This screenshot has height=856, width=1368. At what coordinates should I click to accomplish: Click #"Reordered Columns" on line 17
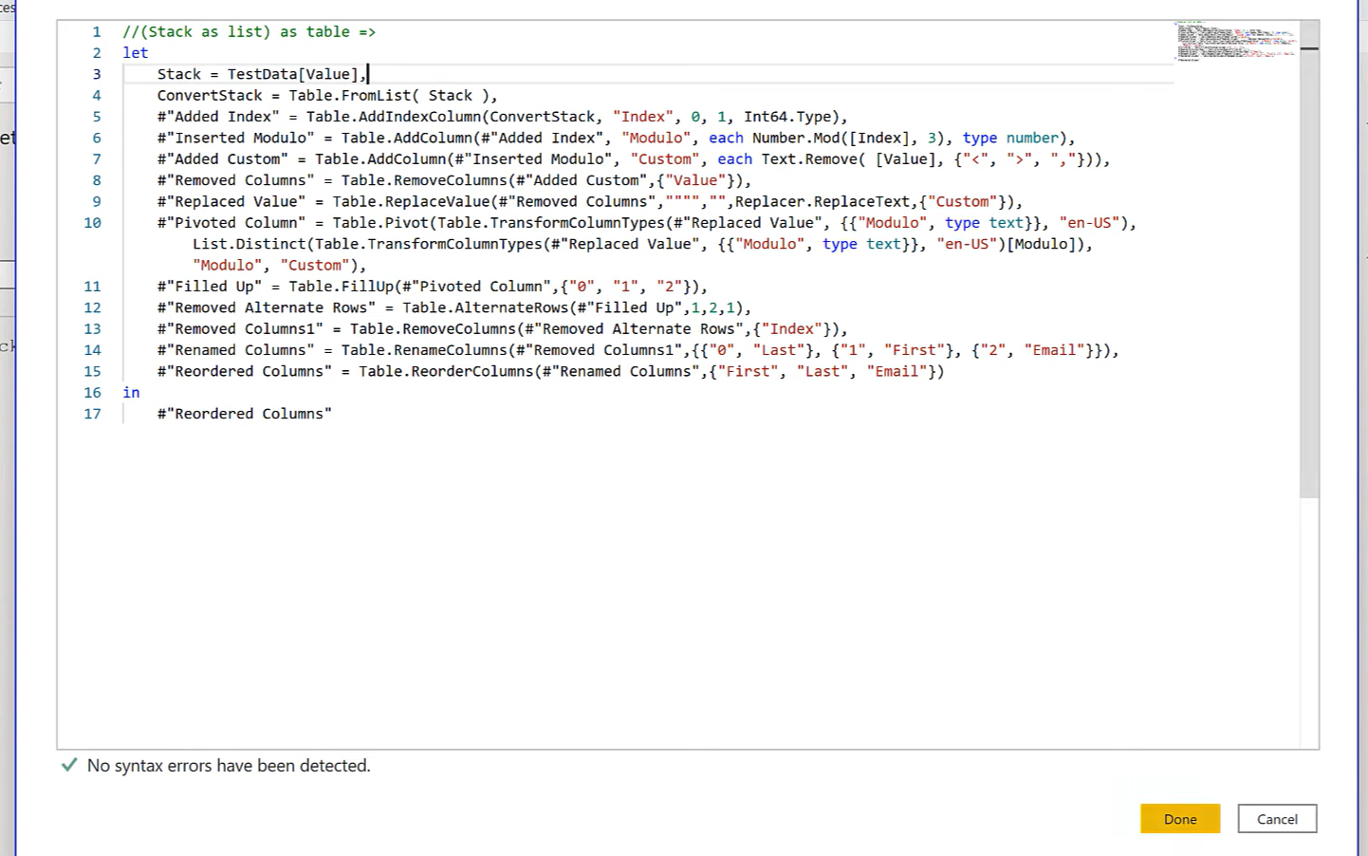(245, 414)
